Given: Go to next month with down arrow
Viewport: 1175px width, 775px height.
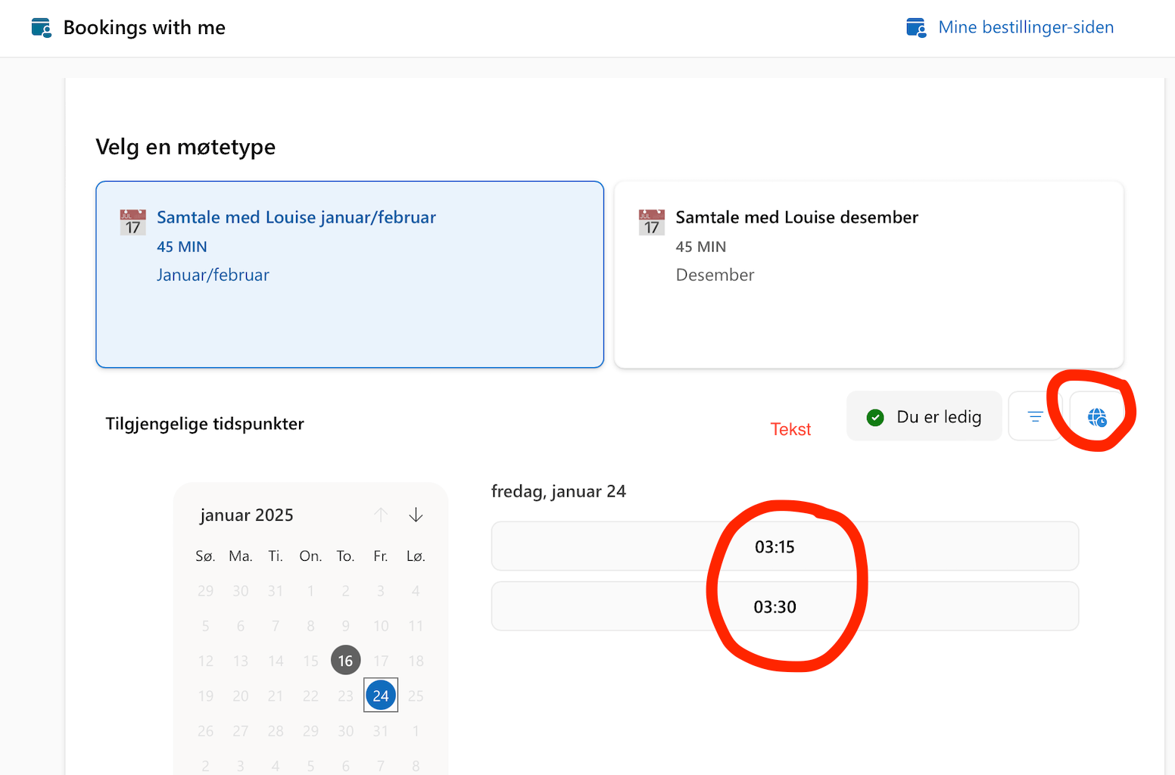Looking at the screenshot, I should (x=416, y=515).
